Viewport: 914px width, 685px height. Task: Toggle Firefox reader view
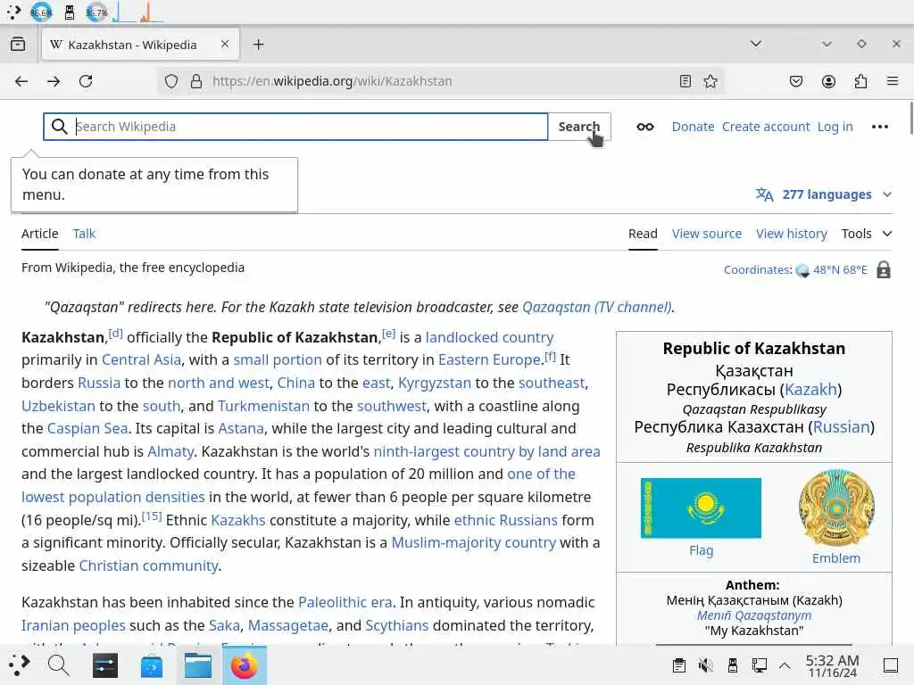[685, 81]
